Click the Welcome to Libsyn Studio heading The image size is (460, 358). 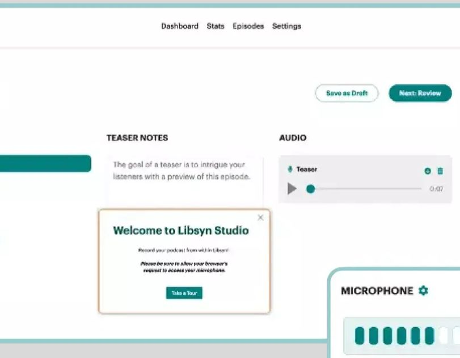(181, 230)
